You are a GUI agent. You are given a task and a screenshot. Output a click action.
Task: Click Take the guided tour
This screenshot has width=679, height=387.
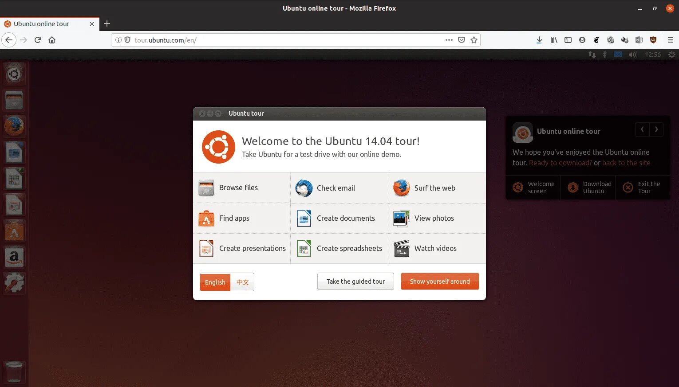coord(355,281)
